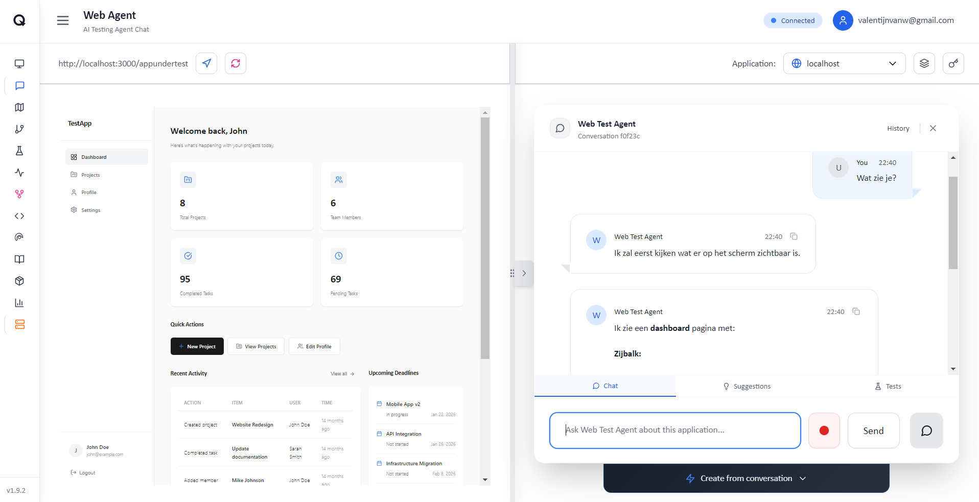Open conversation History
The height and width of the screenshot is (502, 979).
pos(898,128)
